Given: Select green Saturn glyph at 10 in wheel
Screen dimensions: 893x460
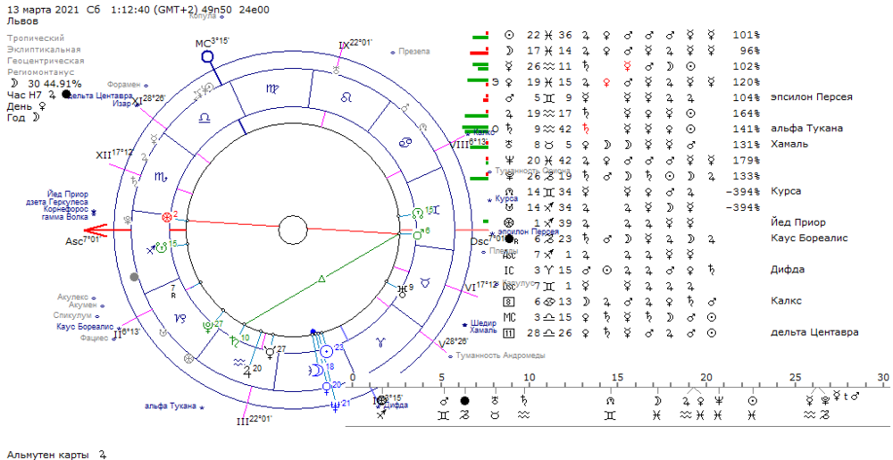Looking at the screenshot, I should pyautogui.click(x=234, y=341).
